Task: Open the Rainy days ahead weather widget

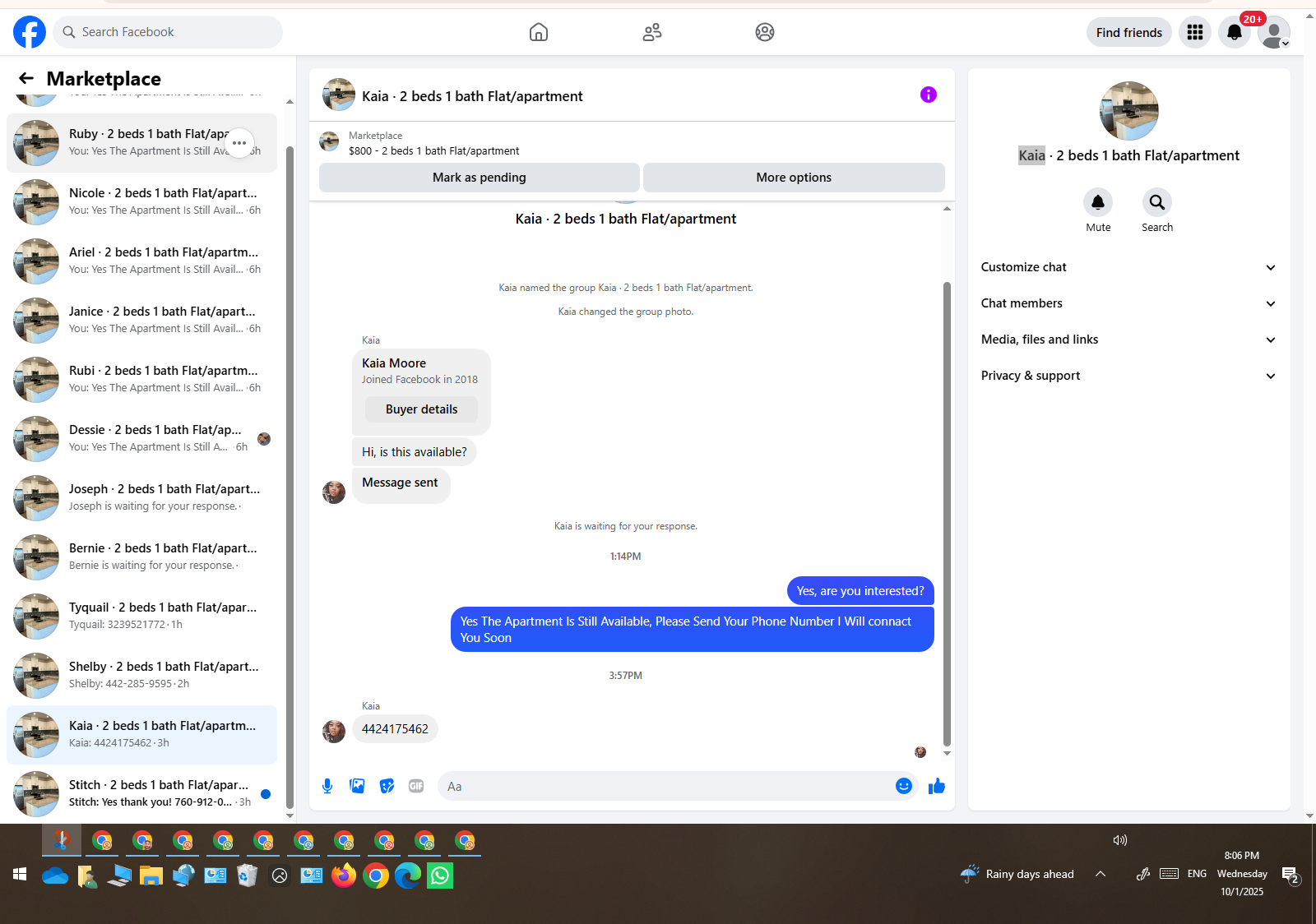Action: click(x=1017, y=874)
